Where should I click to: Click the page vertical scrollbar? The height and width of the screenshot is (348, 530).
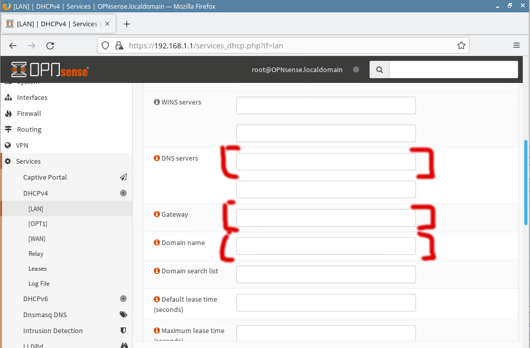pyautogui.click(x=526, y=182)
